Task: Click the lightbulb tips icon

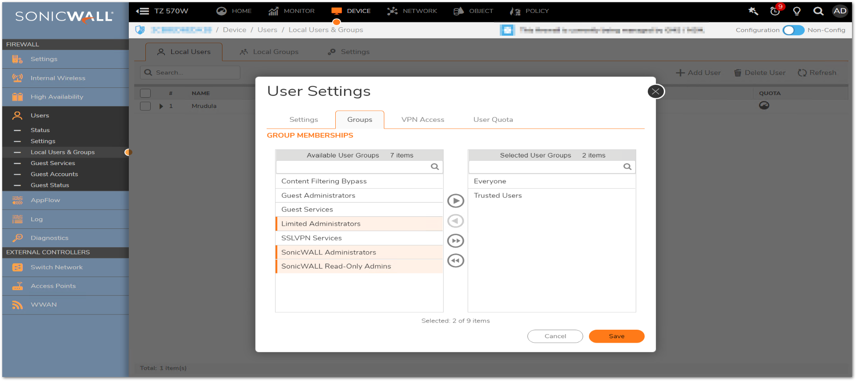Action: click(x=797, y=11)
